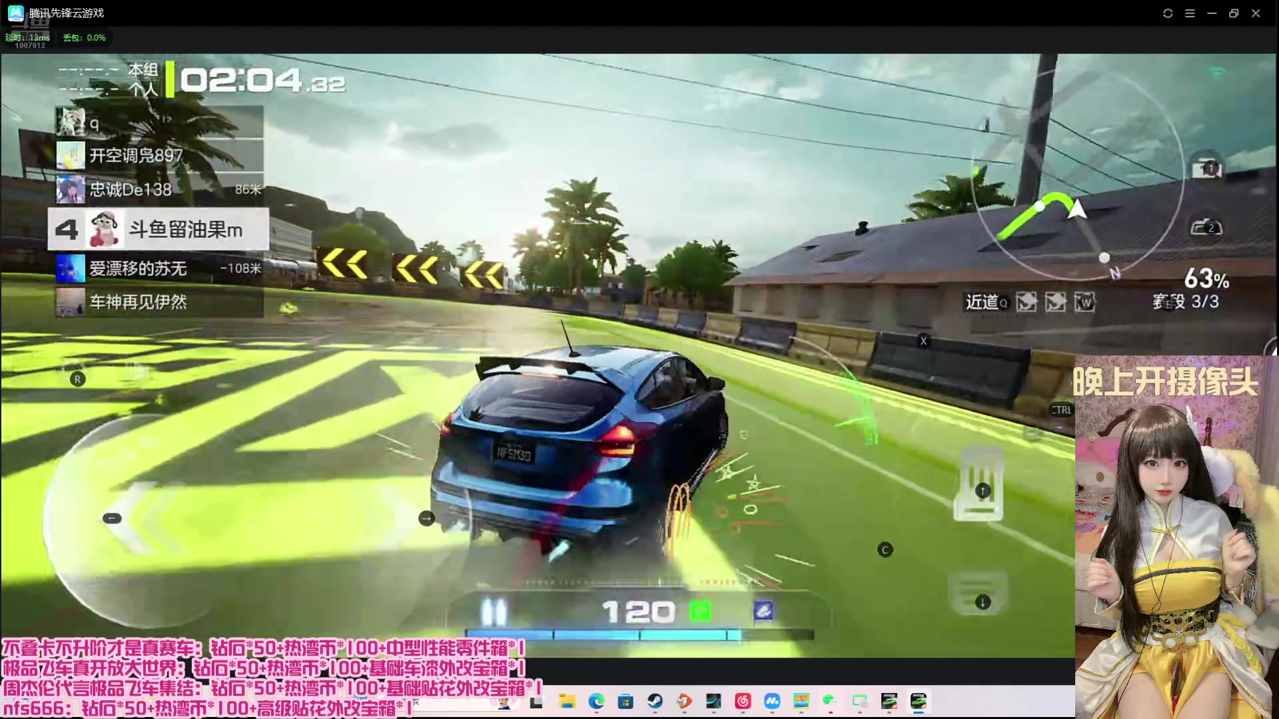Tap the R reset key button
The width and height of the screenshot is (1279, 719).
[x=77, y=379]
